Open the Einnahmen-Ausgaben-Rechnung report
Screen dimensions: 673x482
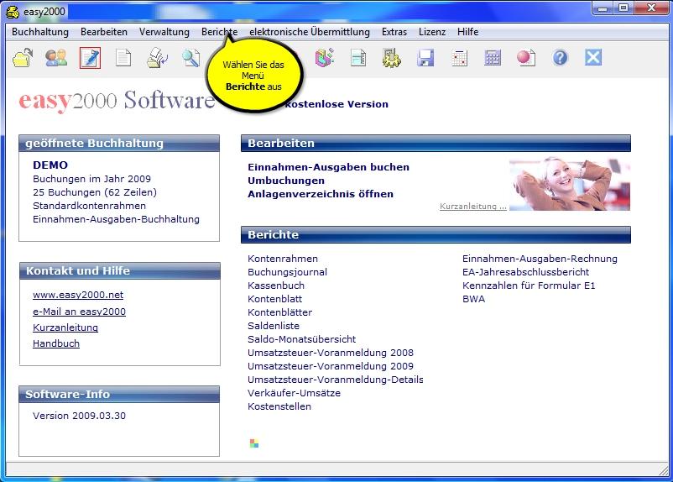coord(540,259)
